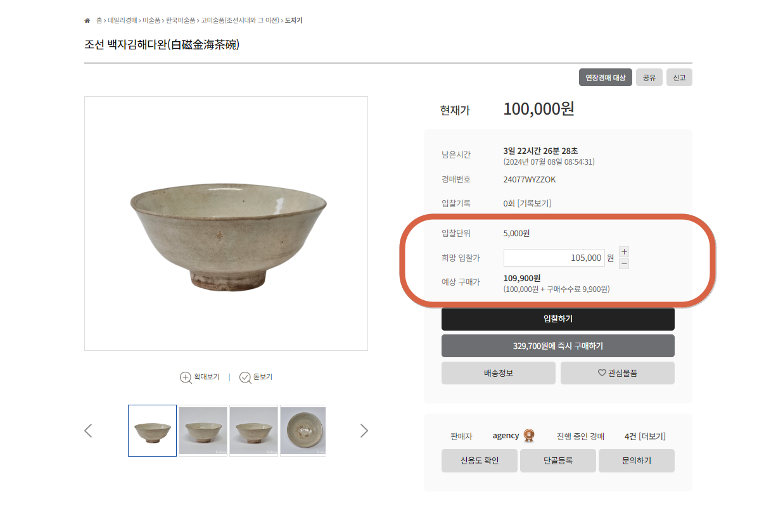Click the 공유 share button
Screen dimensions: 783x513
[x=649, y=77]
